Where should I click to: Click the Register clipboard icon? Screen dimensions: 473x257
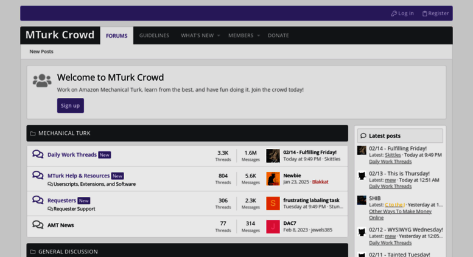click(424, 13)
